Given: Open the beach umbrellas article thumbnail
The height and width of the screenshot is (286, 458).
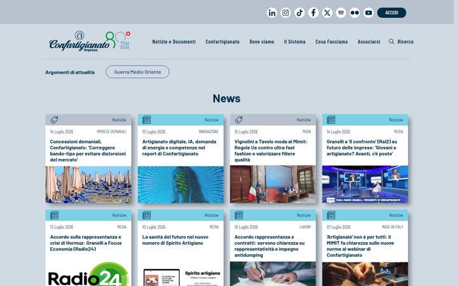Looking at the screenshot, I should 88,184.
